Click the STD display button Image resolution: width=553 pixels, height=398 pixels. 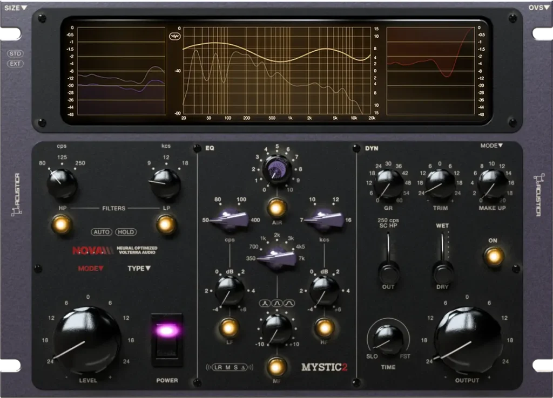pos(15,53)
